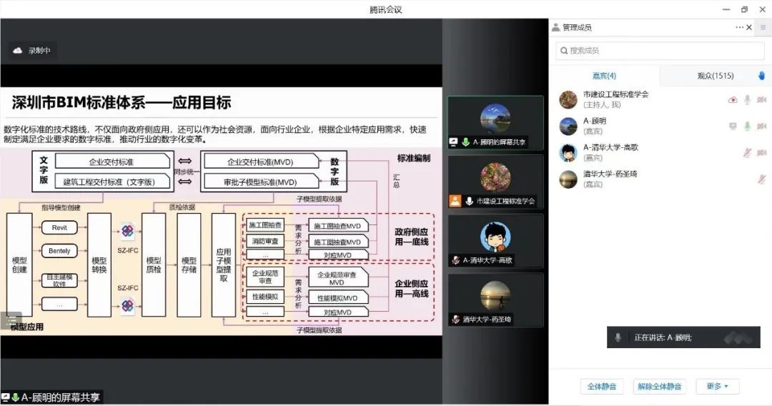The image size is (772, 406).
Task: Click the 全体静音 mute all button
Action: click(602, 387)
